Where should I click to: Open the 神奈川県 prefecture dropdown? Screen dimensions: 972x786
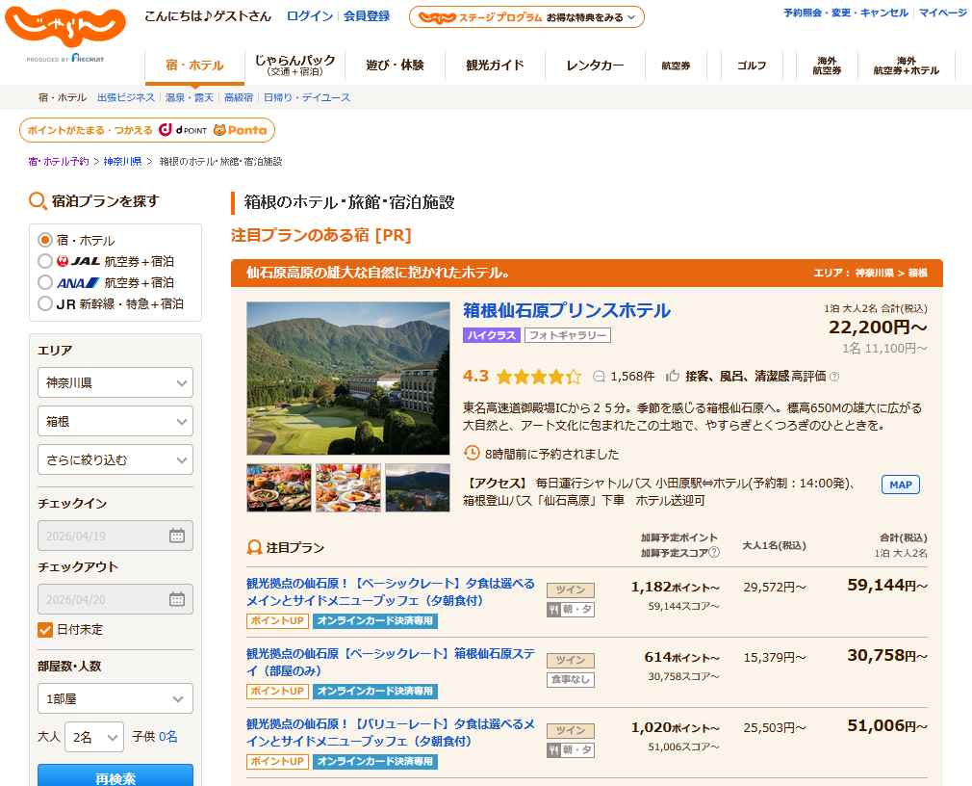click(115, 382)
